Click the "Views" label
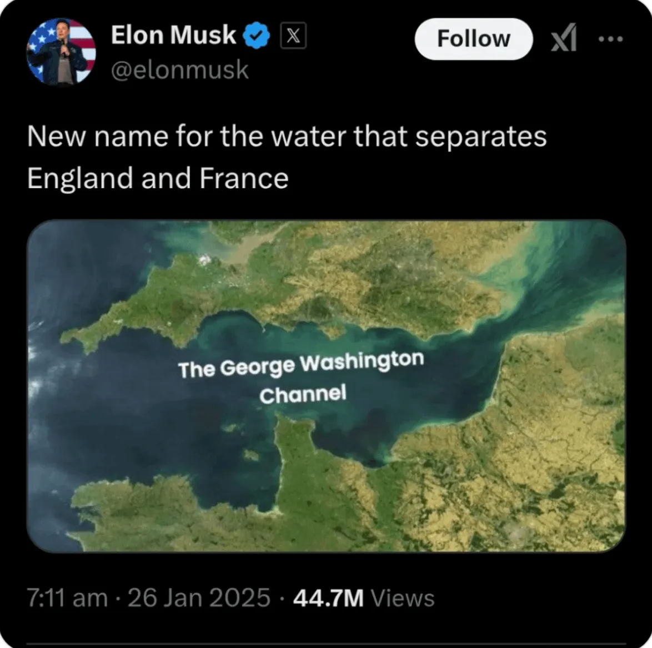Viewport: 652px width, 648px height. [x=402, y=598]
